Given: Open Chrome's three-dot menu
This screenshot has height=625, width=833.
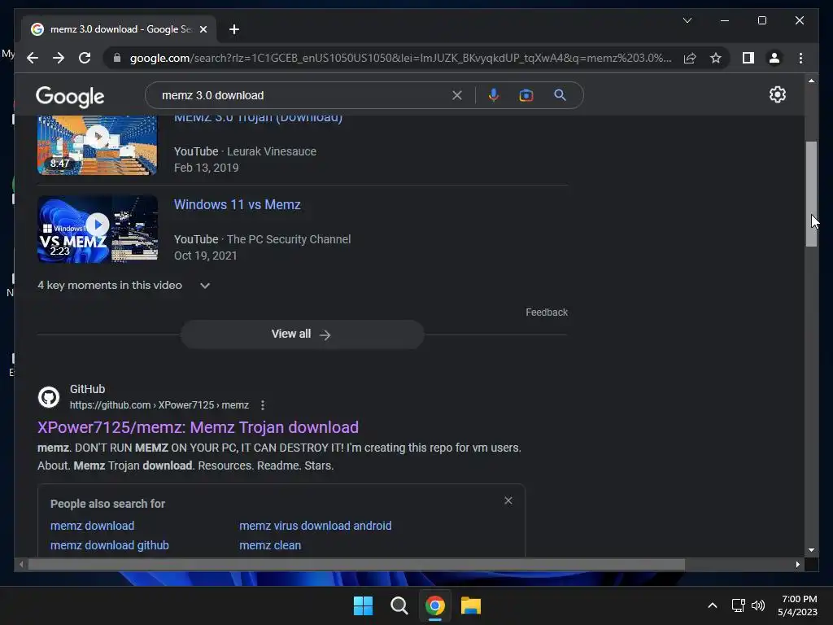Looking at the screenshot, I should (x=800, y=58).
